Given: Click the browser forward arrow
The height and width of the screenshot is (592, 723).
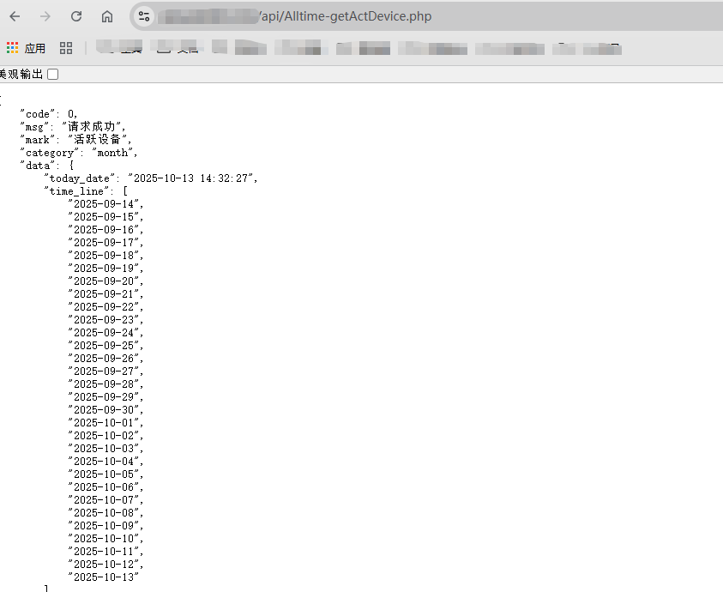Looking at the screenshot, I should tap(45, 16).
